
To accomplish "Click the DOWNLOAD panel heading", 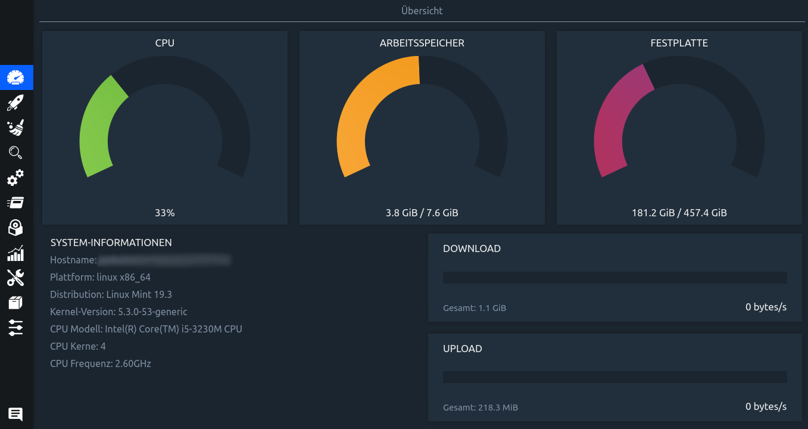I will (472, 248).
